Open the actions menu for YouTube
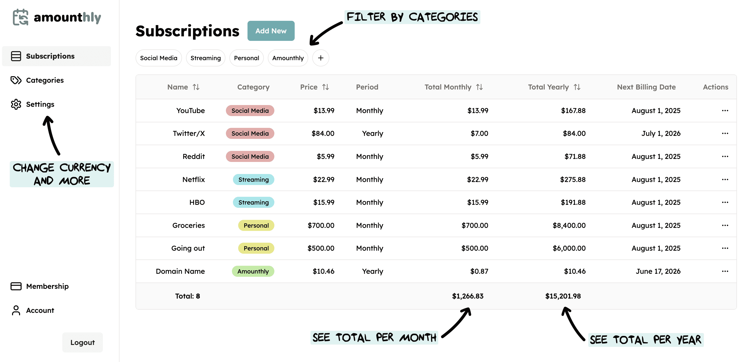The image size is (748, 362). coord(725,111)
